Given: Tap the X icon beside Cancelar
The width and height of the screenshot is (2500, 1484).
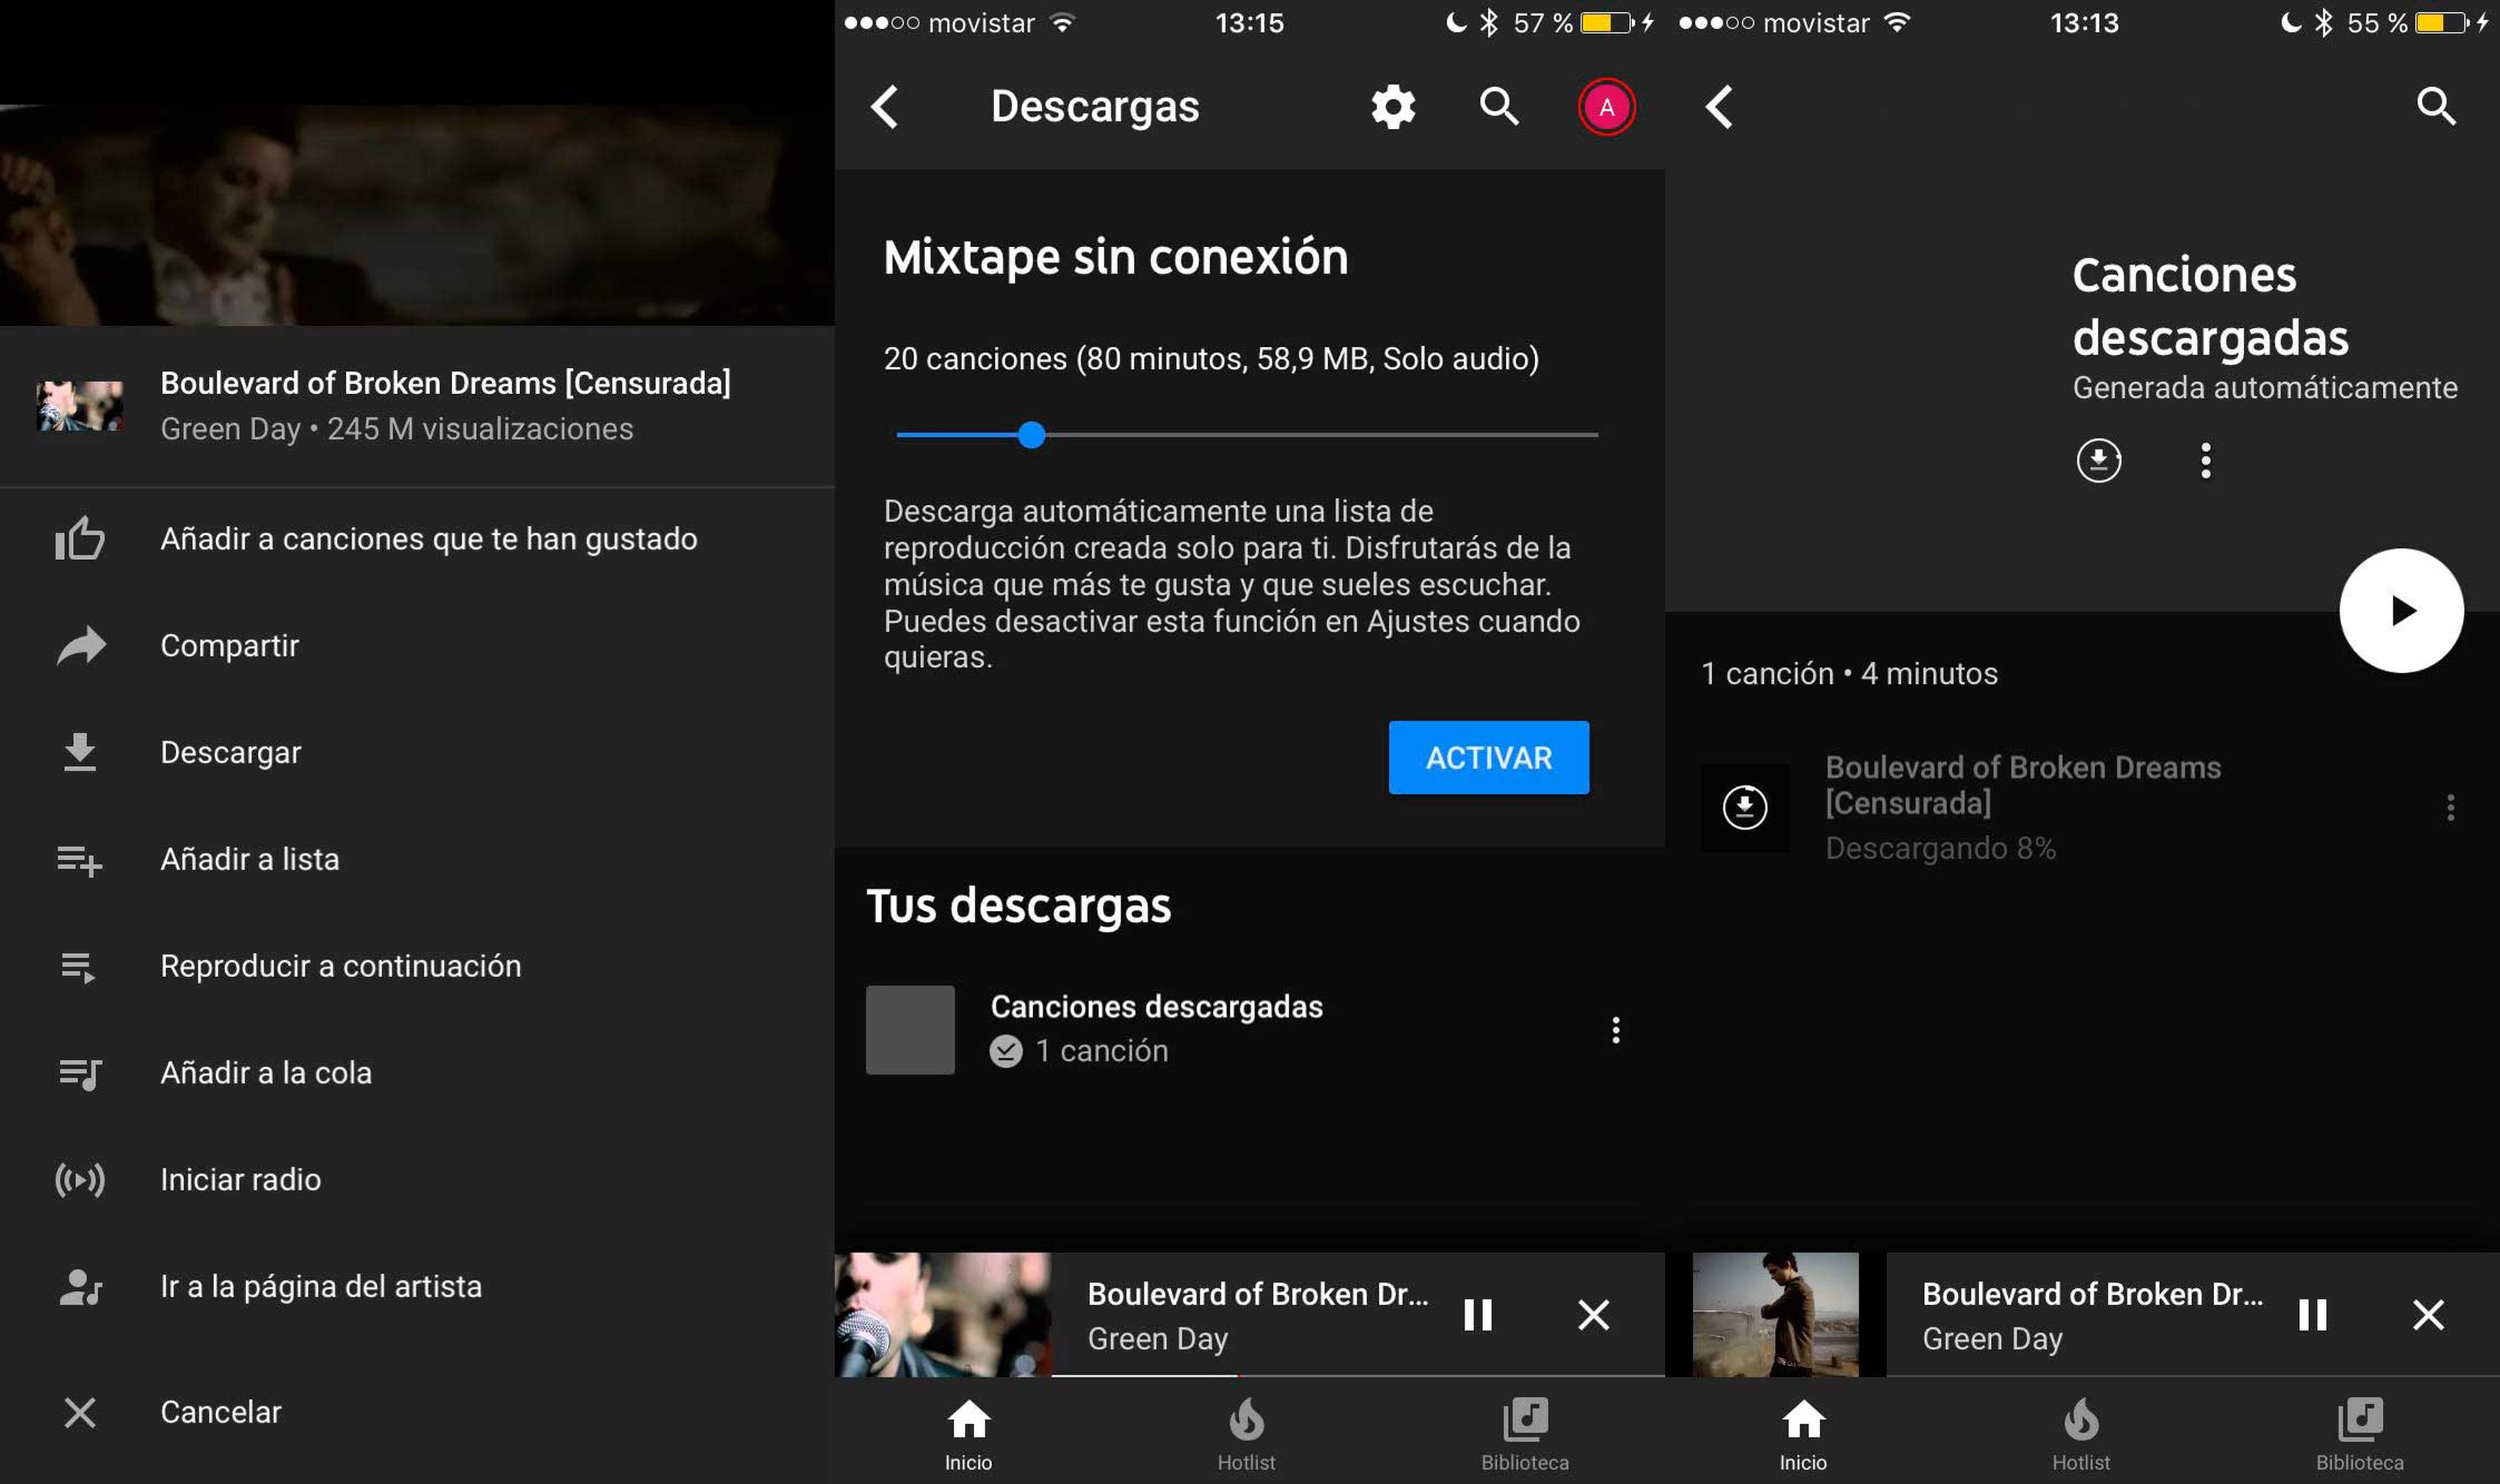Looking at the screenshot, I should [x=80, y=1413].
